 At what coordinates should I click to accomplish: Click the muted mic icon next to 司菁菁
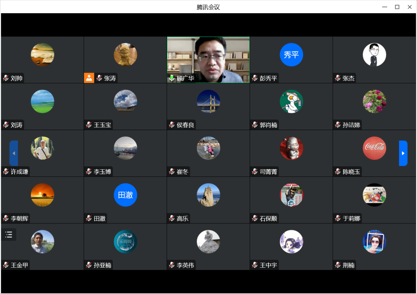click(x=255, y=172)
